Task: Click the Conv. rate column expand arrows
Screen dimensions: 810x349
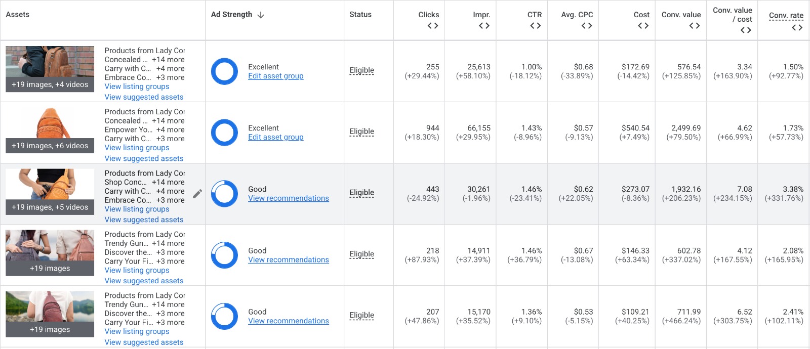Action: click(x=797, y=28)
